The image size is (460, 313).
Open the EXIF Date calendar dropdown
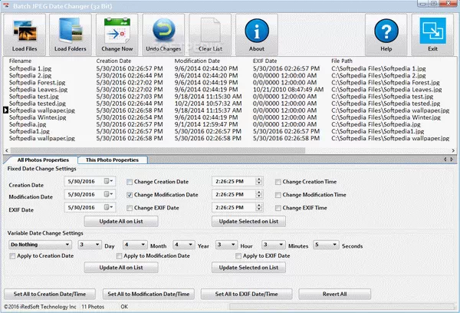click(109, 207)
